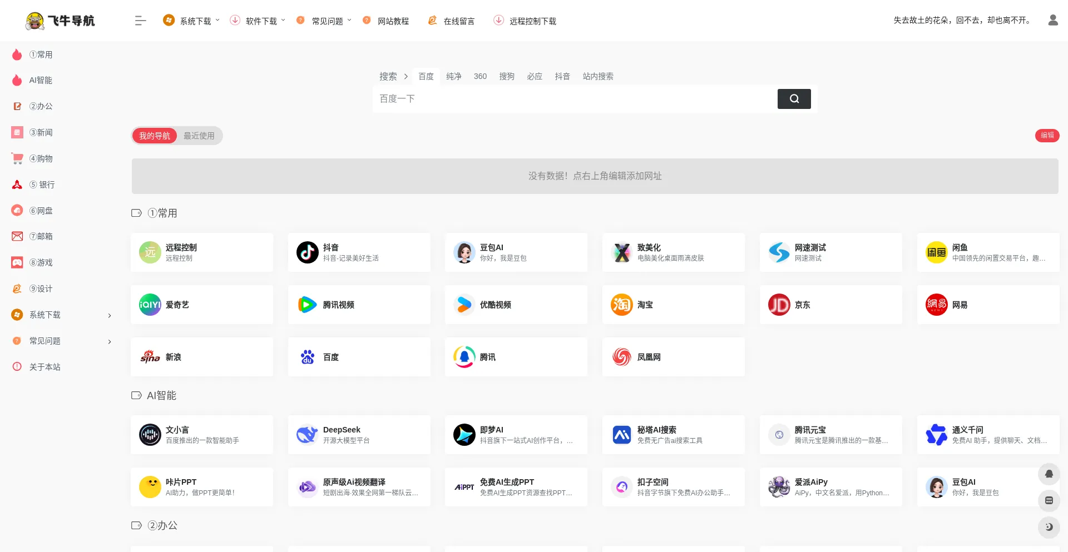Click the 搜索 category expander arrow
Image resolution: width=1068 pixels, height=552 pixels.
406,77
